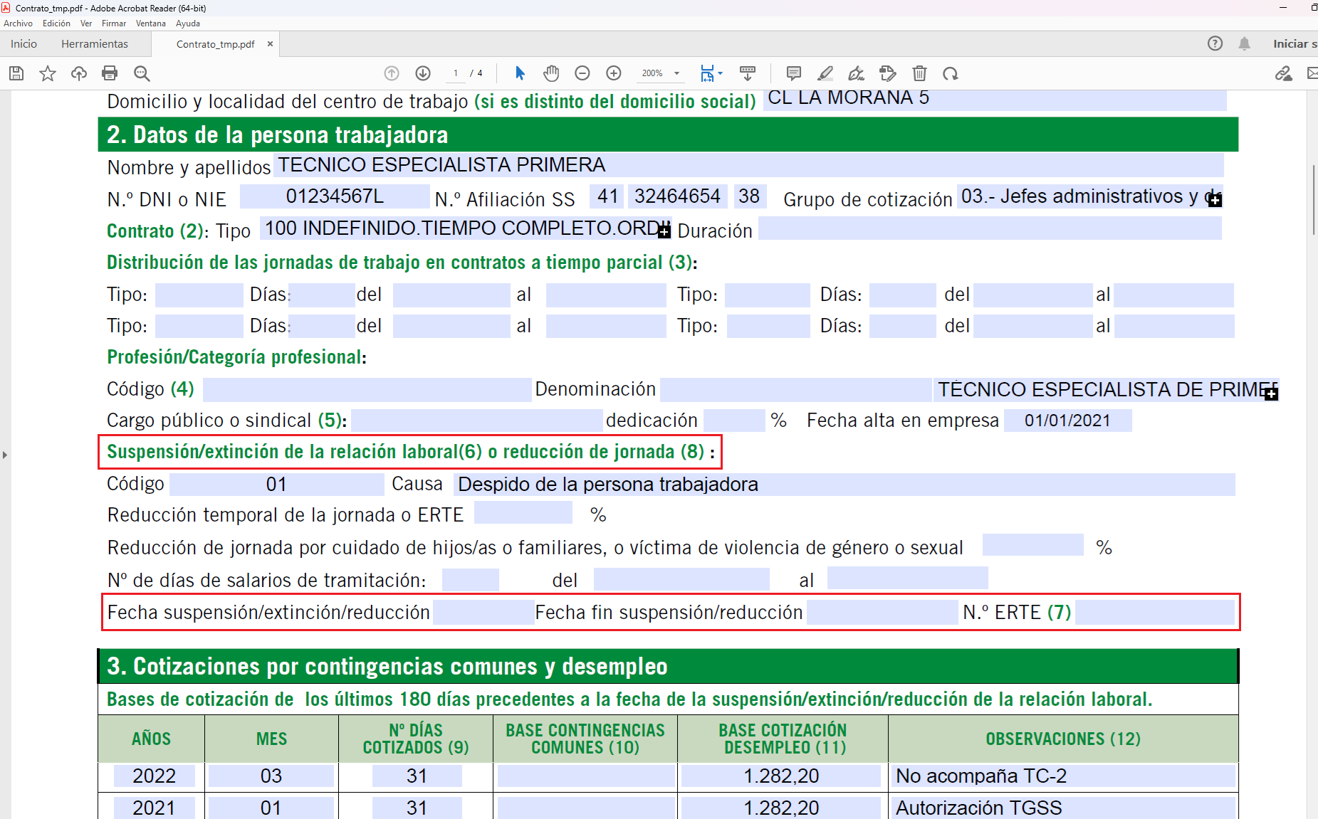Click the Causa field with Despido text

point(844,485)
